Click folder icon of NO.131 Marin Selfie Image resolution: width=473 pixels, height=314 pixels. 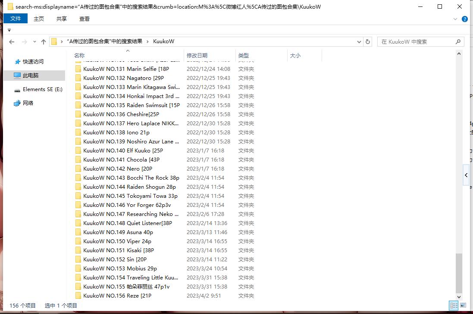click(78, 69)
